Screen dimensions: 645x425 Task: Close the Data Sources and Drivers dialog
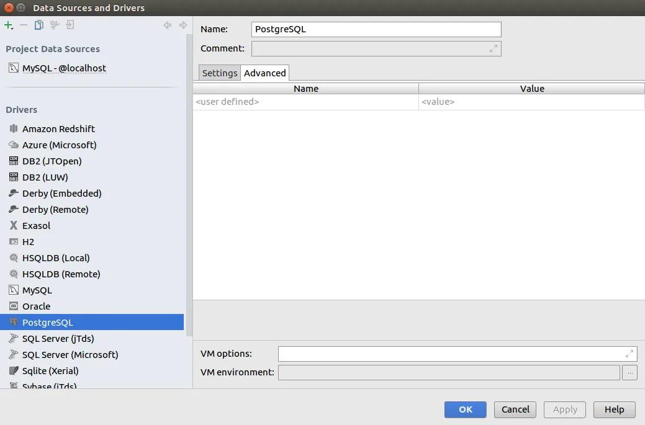9,8
